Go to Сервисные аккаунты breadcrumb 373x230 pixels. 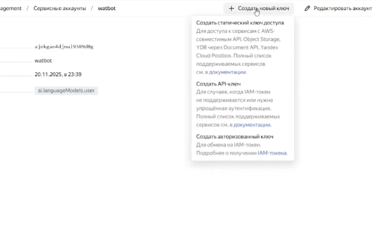(x=60, y=8)
